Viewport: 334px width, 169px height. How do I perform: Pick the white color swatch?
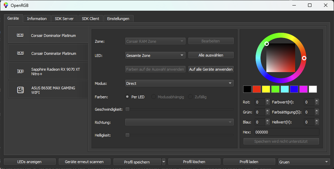(313, 89)
